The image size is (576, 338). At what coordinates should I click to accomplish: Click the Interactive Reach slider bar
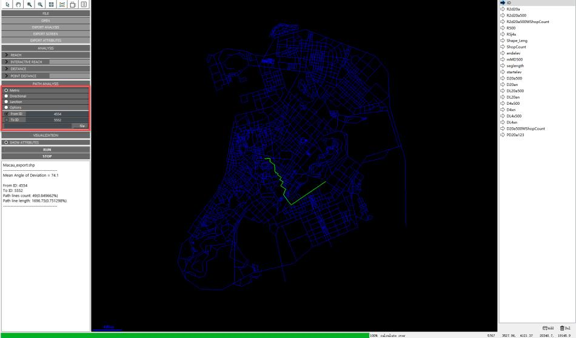coord(70,62)
